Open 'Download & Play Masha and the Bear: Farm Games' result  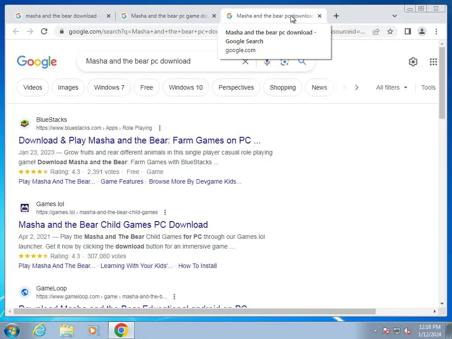click(x=139, y=140)
